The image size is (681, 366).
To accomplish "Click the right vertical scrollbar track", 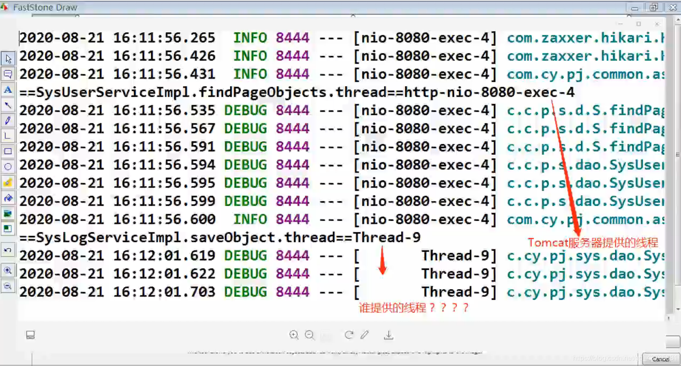I will [678, 163].
